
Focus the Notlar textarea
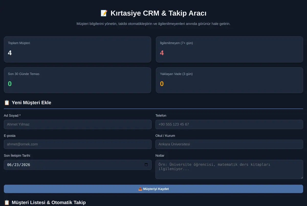point(229,169)
